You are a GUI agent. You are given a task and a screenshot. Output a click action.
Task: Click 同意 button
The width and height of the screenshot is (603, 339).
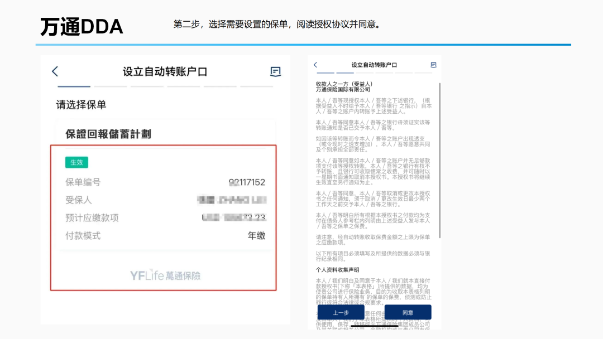click(x=408, y=312)
